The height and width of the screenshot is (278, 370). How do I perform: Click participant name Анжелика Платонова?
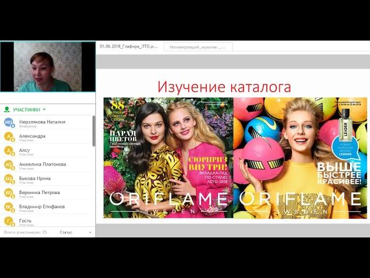43,164
